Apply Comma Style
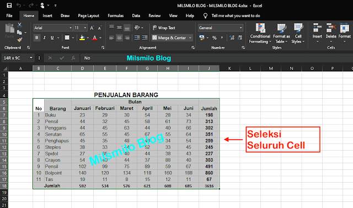 pos(222,38)
